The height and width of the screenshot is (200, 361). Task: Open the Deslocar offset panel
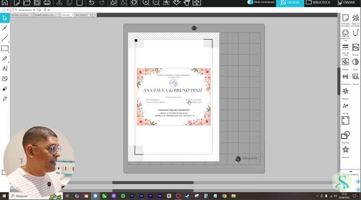point(345,152)
